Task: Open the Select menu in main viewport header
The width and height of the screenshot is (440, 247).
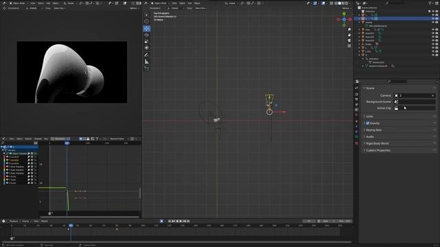Action: [182, 3]
